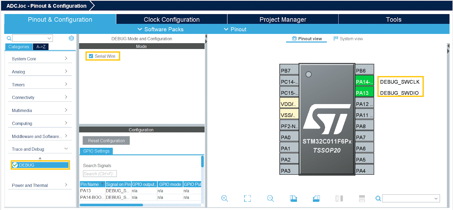453x210 pixels.
Task: Click the Reset Configuration button
Action: pyautogui.click(x=106, y=140)
